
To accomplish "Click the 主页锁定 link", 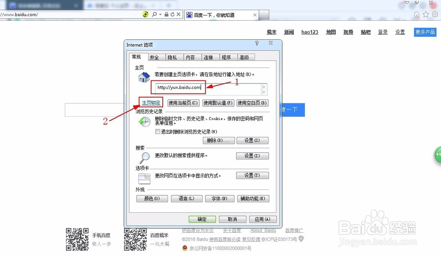I will 151,103.
